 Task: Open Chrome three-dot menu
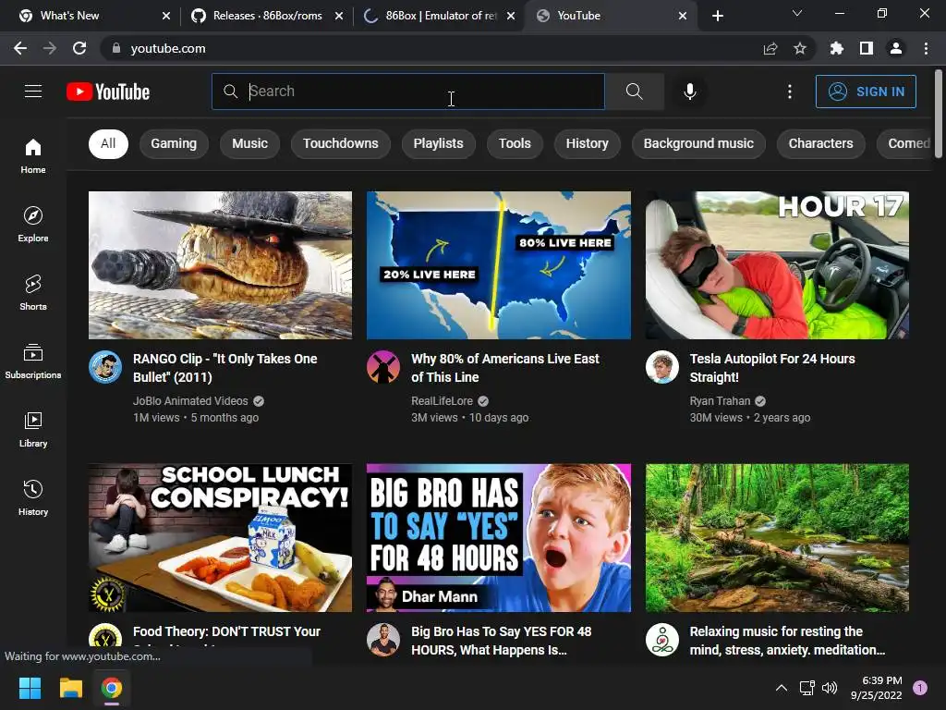coord(926,48)
